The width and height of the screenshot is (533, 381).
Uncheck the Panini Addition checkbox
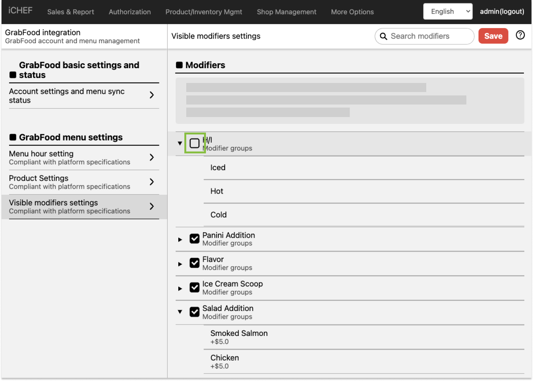(x=195, y=239)
